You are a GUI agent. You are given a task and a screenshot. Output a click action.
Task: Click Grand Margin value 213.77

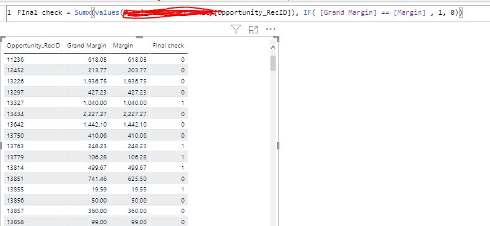coord(97,70)
